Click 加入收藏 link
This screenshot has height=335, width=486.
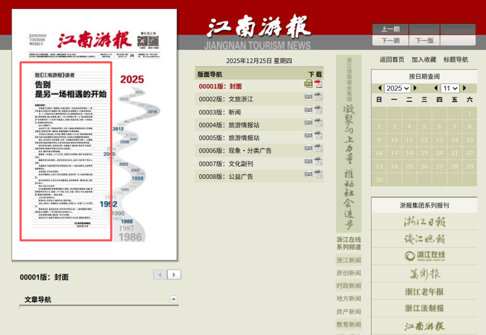pyautogui.click(x=423, y=59)
